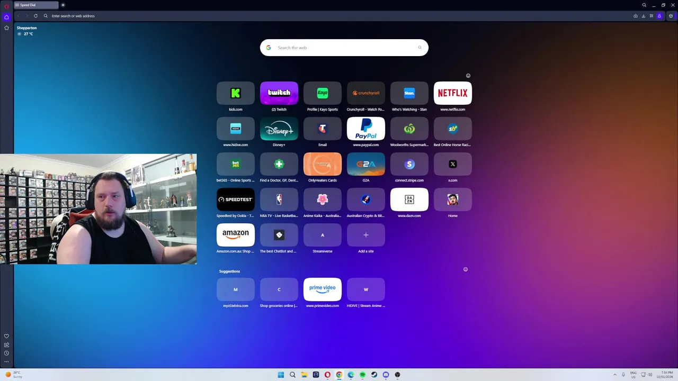Open the primevideo.com suggestion
Screen dimensions: 678x381
323,289
